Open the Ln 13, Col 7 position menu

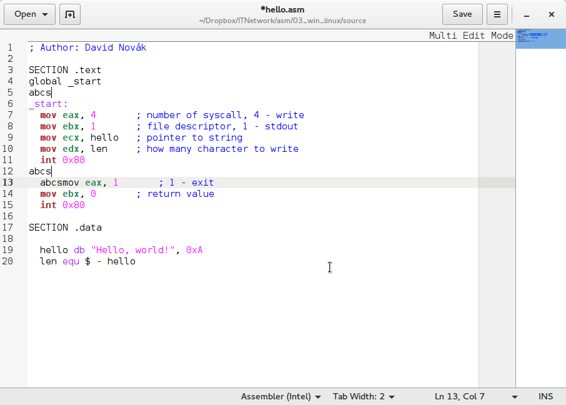coord(476,396)
